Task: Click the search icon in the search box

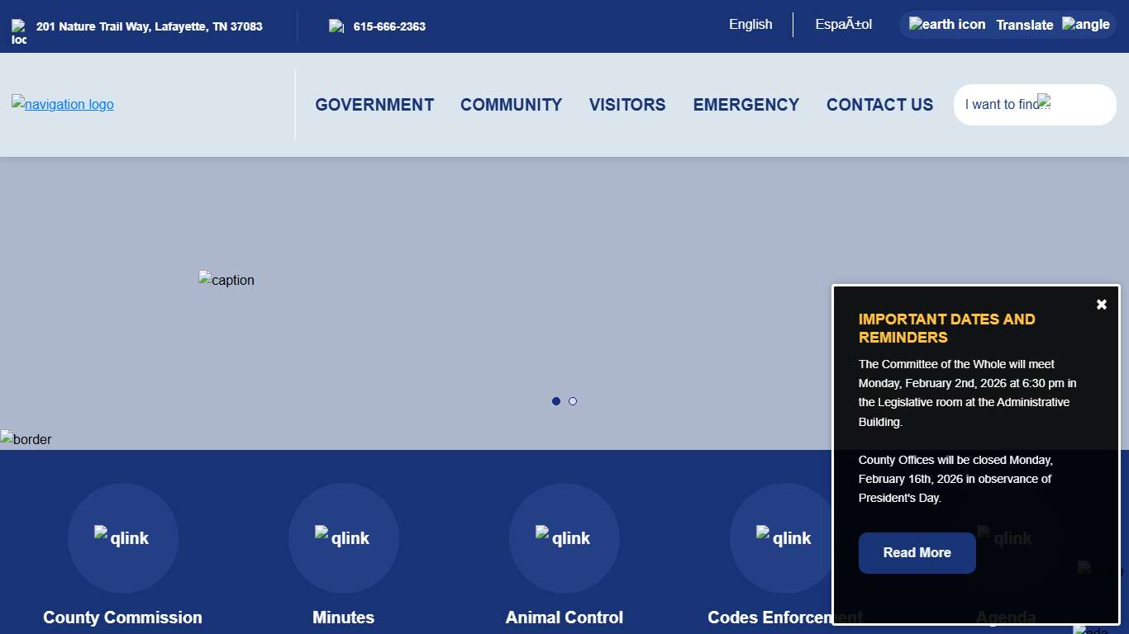Action: click(1044, 102)
